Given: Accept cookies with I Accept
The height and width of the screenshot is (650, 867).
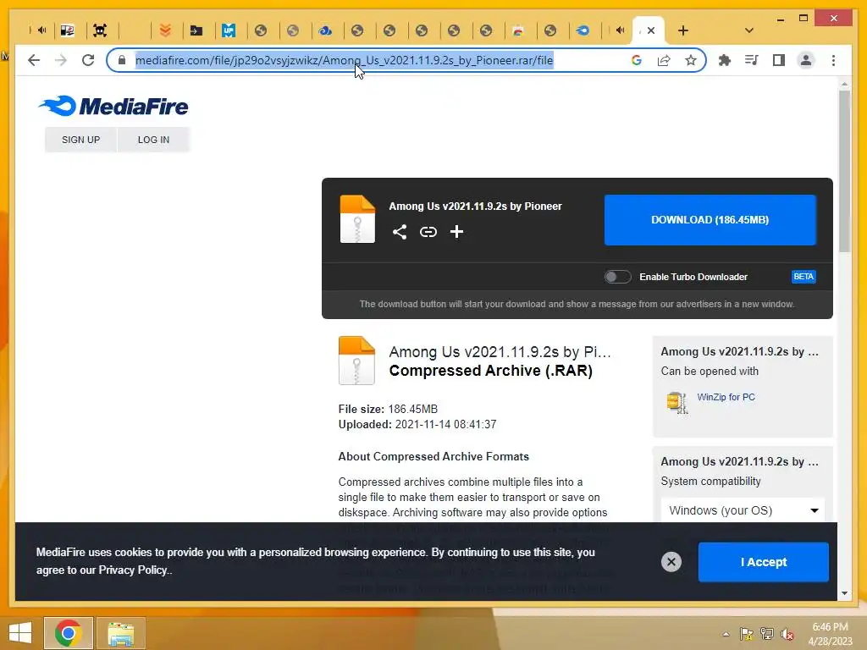Looking at the screenshot, I should click(764, 562).
